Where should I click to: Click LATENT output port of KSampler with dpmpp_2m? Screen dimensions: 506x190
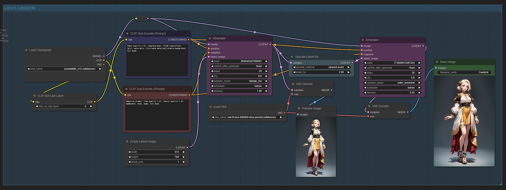click(270, 44)
